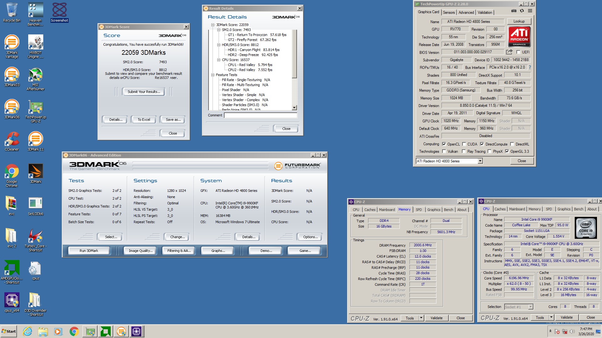Open the MSI Afterburner desktop icon

pyautogui.click(x=35, y=79)
